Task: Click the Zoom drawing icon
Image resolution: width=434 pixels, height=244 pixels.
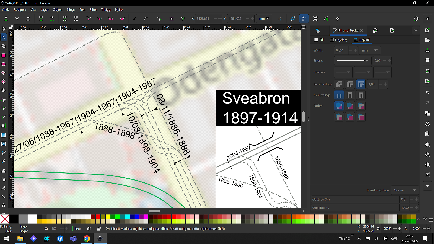Action: pyautogui.click(x=427, y=155)
